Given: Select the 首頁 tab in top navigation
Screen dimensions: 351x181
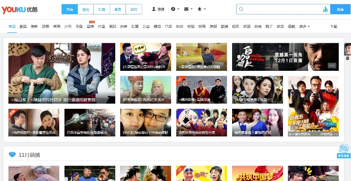Looking at the screenshot, I should [x=70, y=9].
